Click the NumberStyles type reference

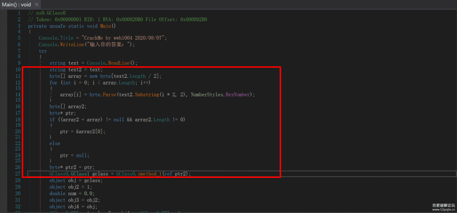tap(206, 95)
